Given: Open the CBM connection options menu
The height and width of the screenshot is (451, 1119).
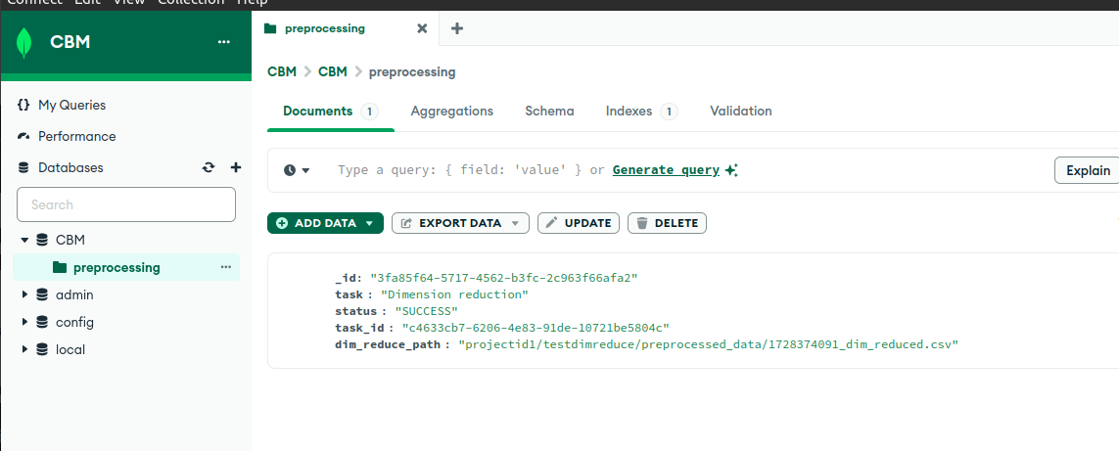Looking at the screenshot, I should (224, 42).
